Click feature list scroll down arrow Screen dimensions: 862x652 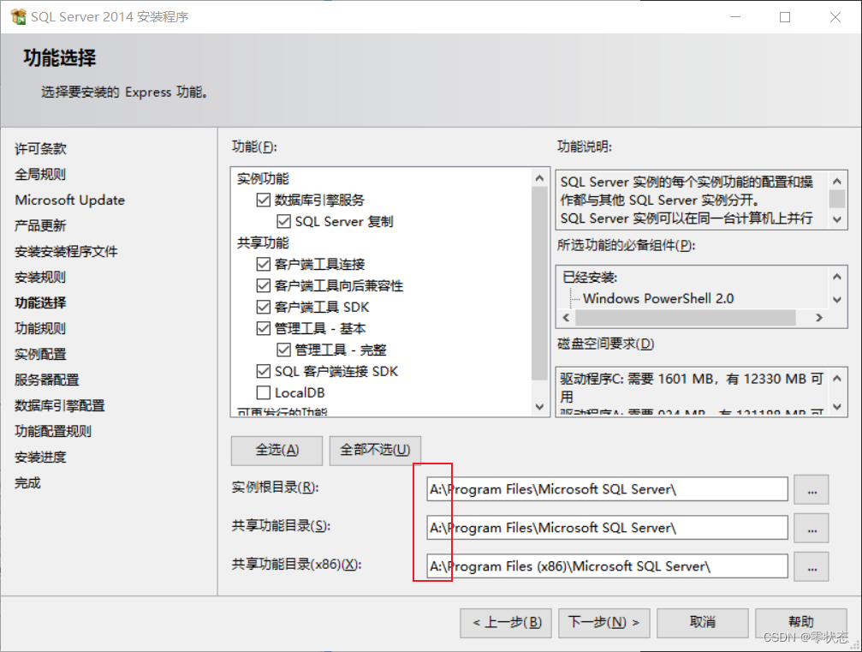tap(539, 407)
